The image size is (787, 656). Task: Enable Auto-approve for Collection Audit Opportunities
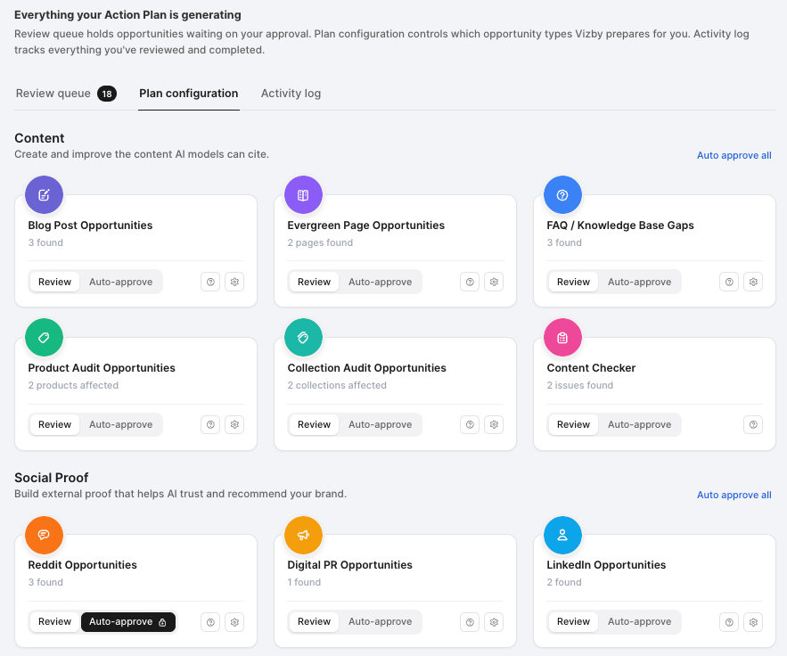381,424
